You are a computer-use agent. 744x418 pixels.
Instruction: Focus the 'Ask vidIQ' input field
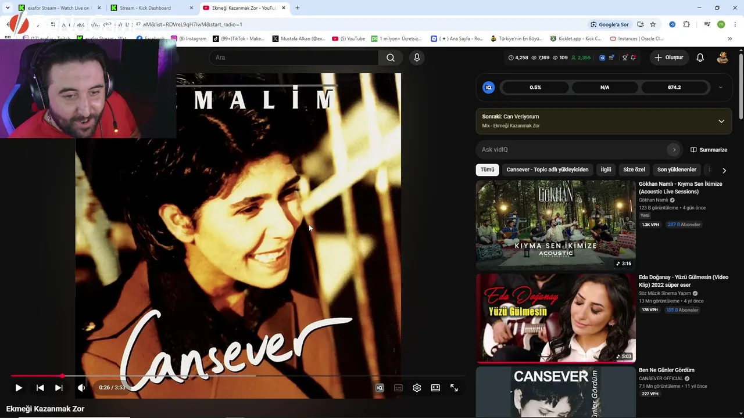point(573,150)
